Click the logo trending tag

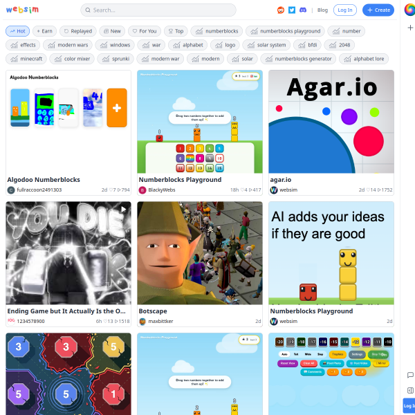[225, 45]
